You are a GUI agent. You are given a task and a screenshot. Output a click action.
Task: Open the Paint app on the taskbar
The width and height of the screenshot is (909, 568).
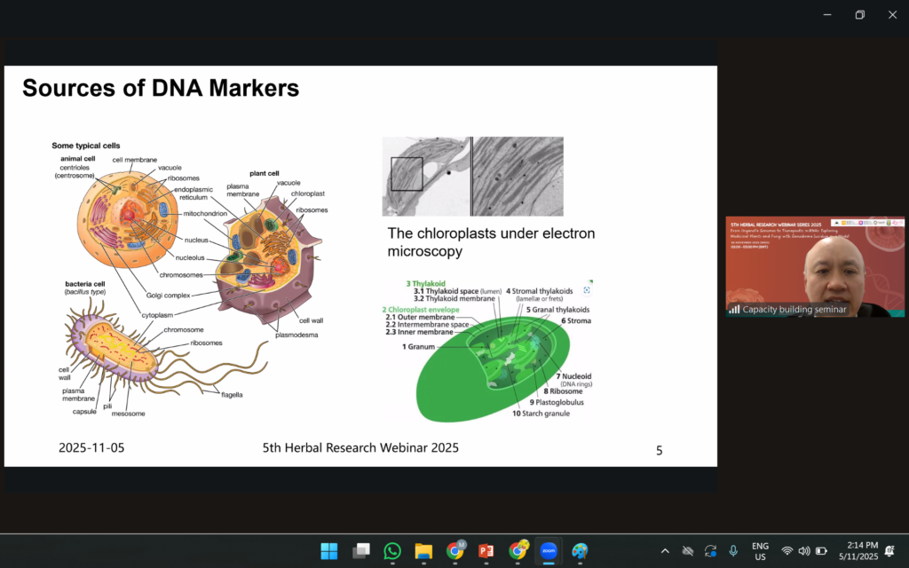click(x=580, y=551)
